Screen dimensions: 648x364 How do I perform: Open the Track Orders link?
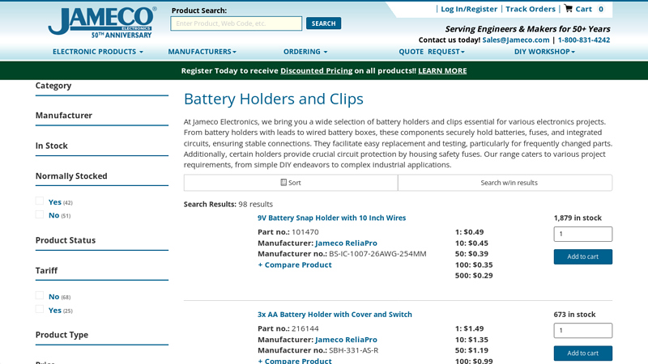[531, 9]
